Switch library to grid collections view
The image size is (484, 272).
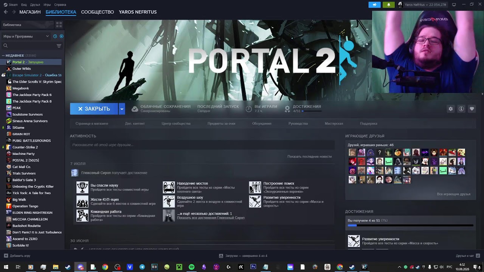tap(59, 25)
